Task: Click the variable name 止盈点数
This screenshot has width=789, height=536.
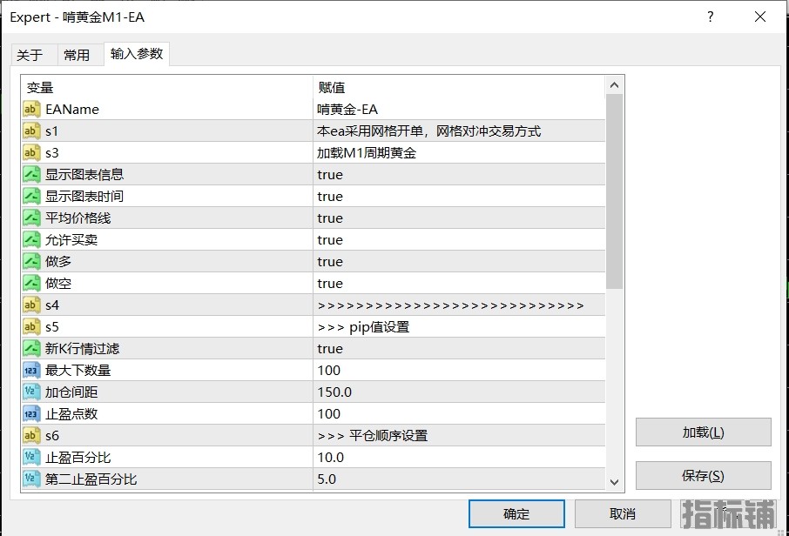Action: point(71,414)
